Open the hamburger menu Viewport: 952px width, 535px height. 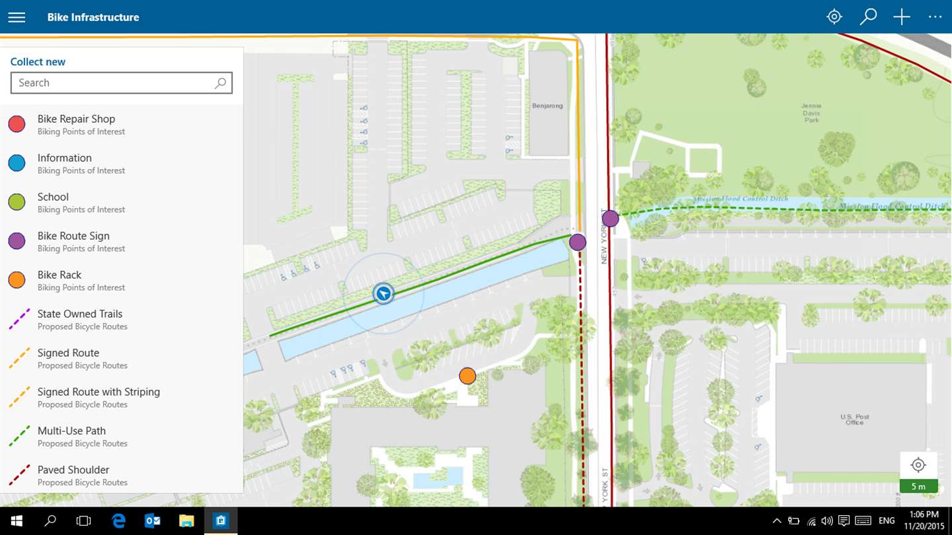coord(17,17)
